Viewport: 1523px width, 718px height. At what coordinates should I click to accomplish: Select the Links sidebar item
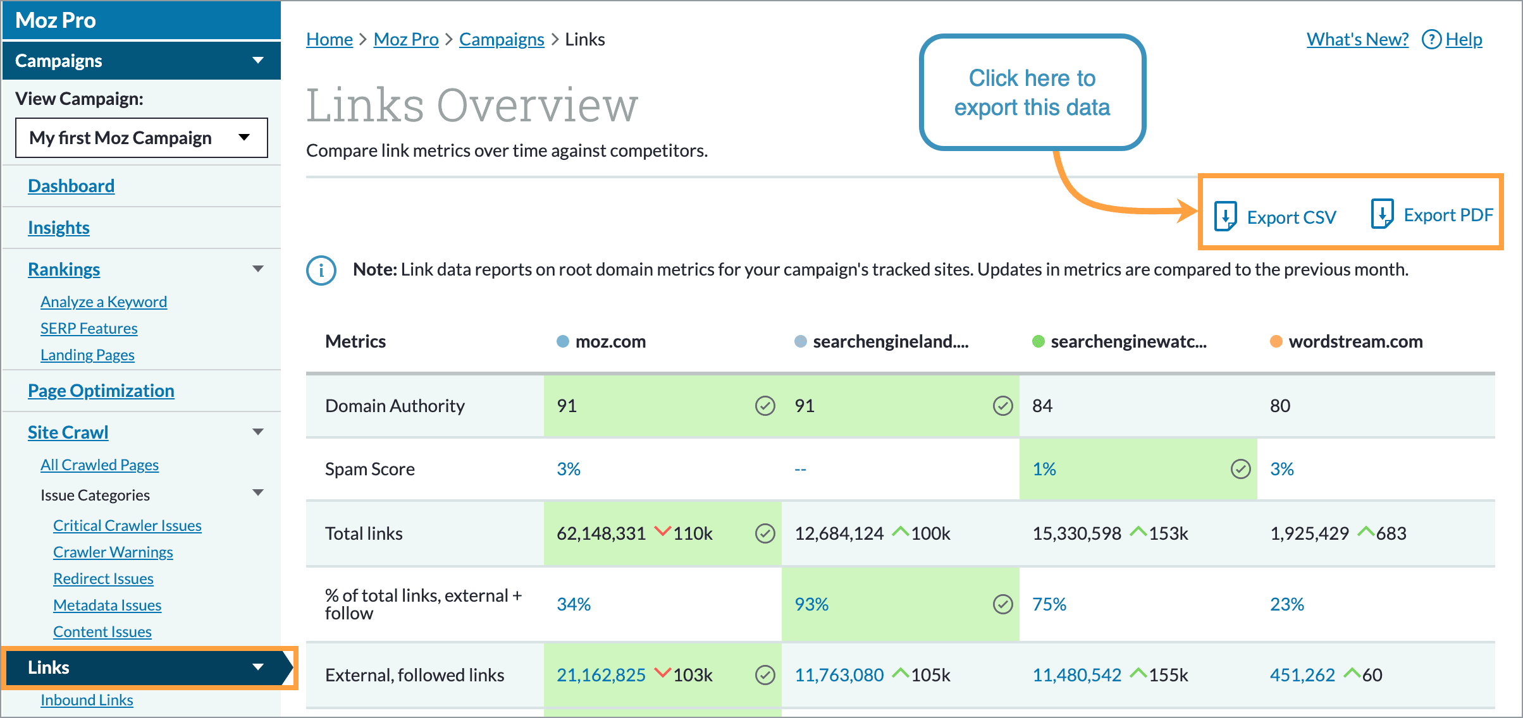coord(47,667)
